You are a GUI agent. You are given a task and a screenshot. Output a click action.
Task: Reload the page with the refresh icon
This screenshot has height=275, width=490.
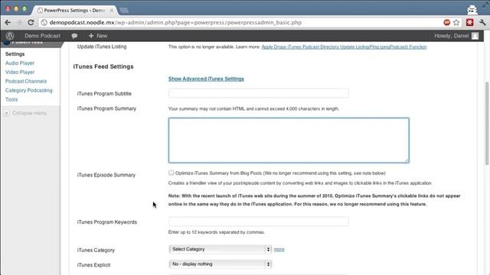click(31, 22)
